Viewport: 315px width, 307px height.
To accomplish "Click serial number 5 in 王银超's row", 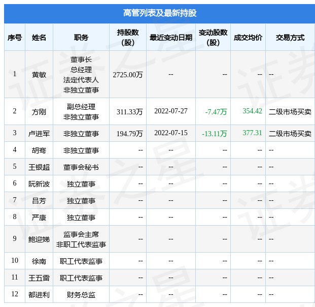I will pyautogui.click(x=15, y=166).
